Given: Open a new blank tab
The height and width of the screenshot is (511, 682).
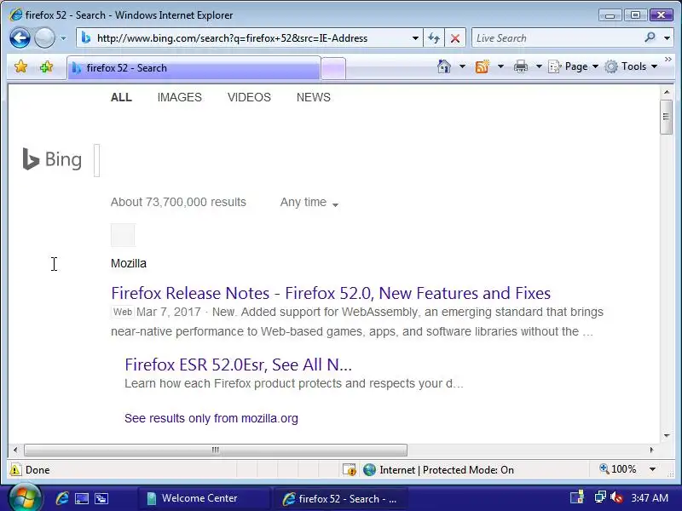Looking at the screenshot, I should coord(333,69).
